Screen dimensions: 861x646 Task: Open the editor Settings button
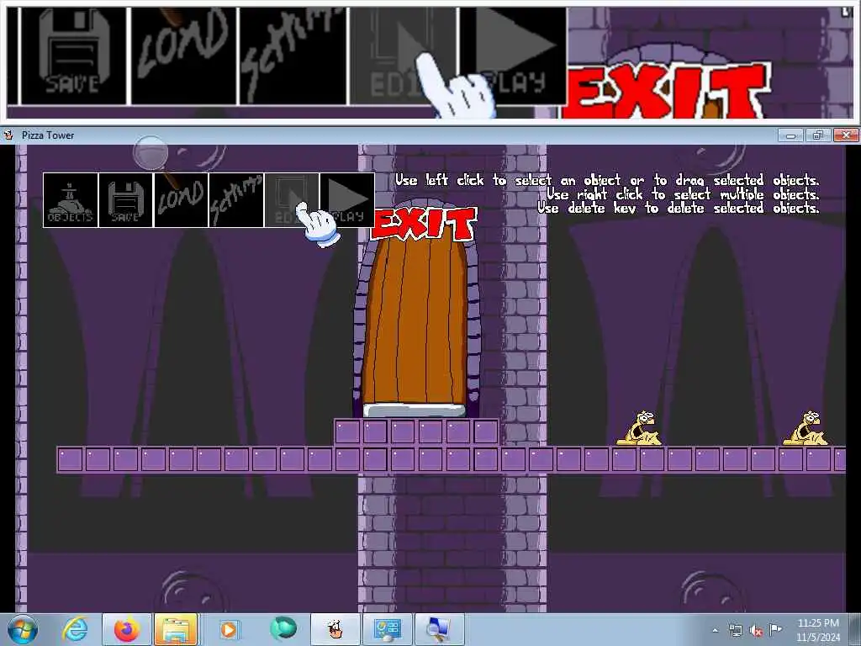pyautogui.click(x=236, y=200)
